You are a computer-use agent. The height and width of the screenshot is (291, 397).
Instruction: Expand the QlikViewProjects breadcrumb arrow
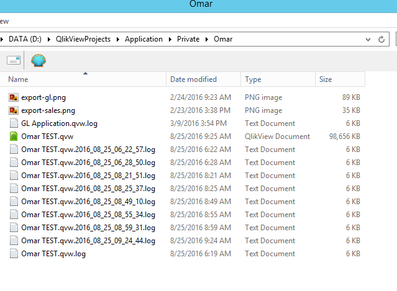coord(117,40)
